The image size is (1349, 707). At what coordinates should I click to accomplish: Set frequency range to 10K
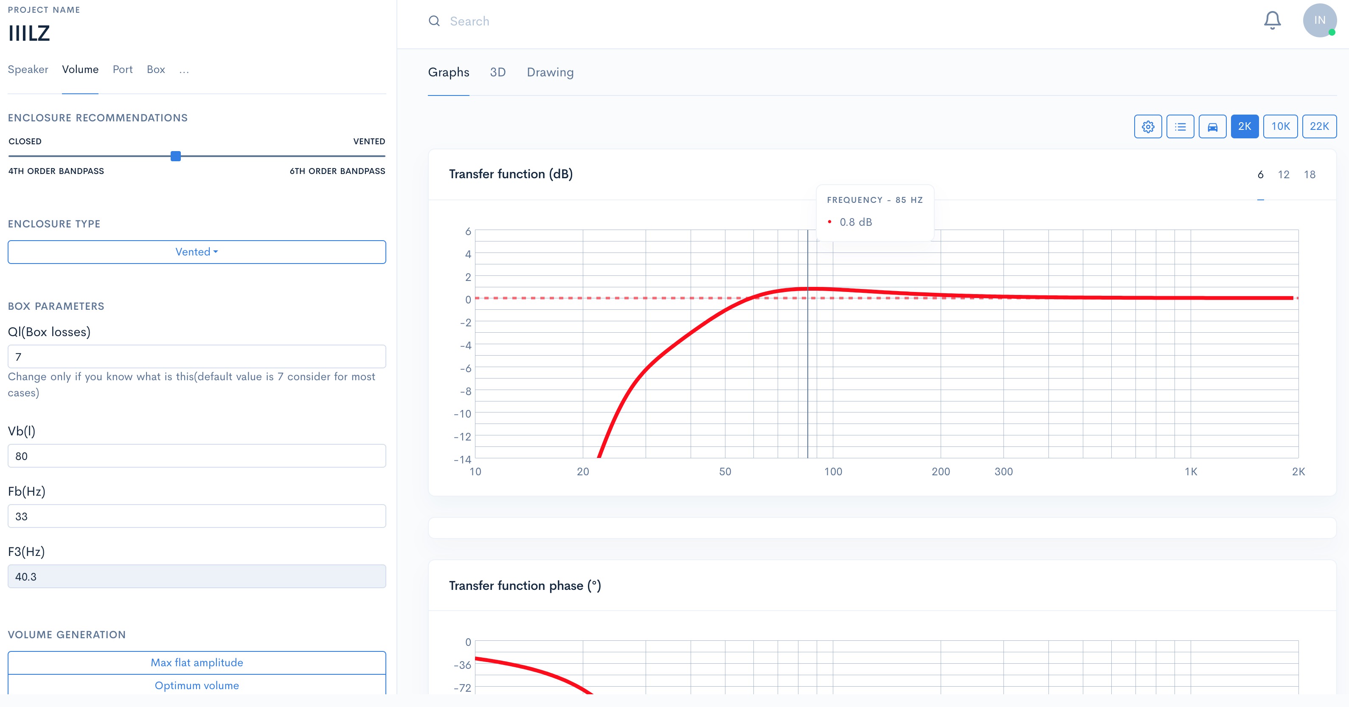pos(1280,126)
